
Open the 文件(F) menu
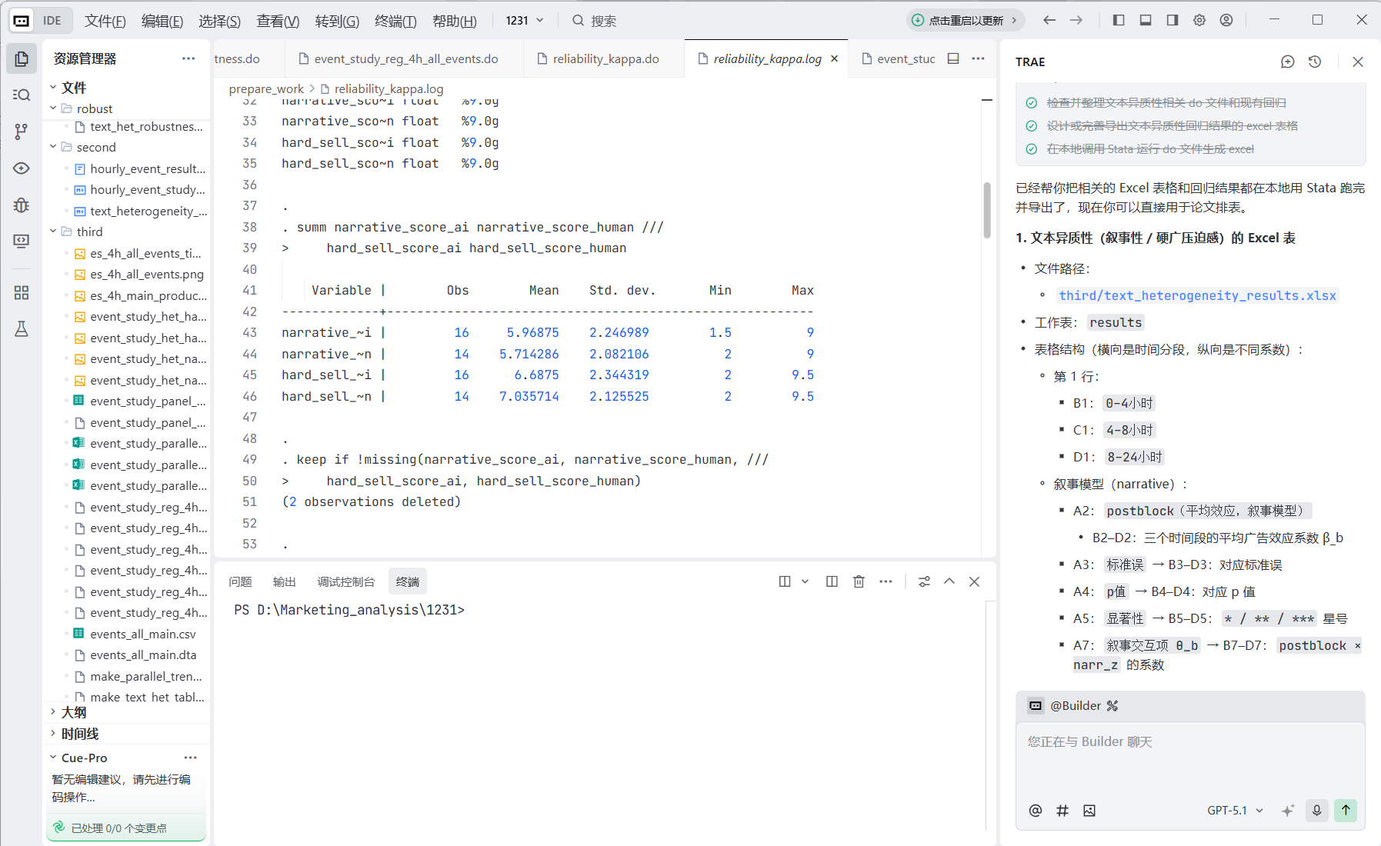click(105, 21)
